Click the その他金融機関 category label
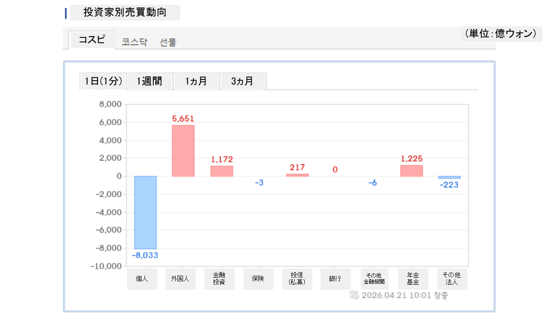The image size is (559, 314). [x=374, y=279]
